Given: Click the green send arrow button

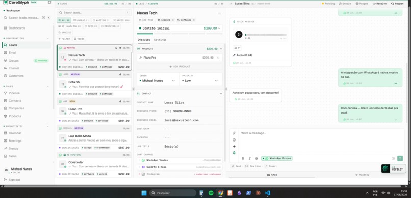Looking at the screenshot, I should click(400, 158).
